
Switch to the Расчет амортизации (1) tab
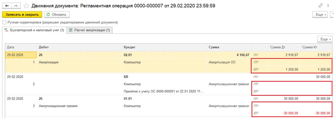point(90,30)
